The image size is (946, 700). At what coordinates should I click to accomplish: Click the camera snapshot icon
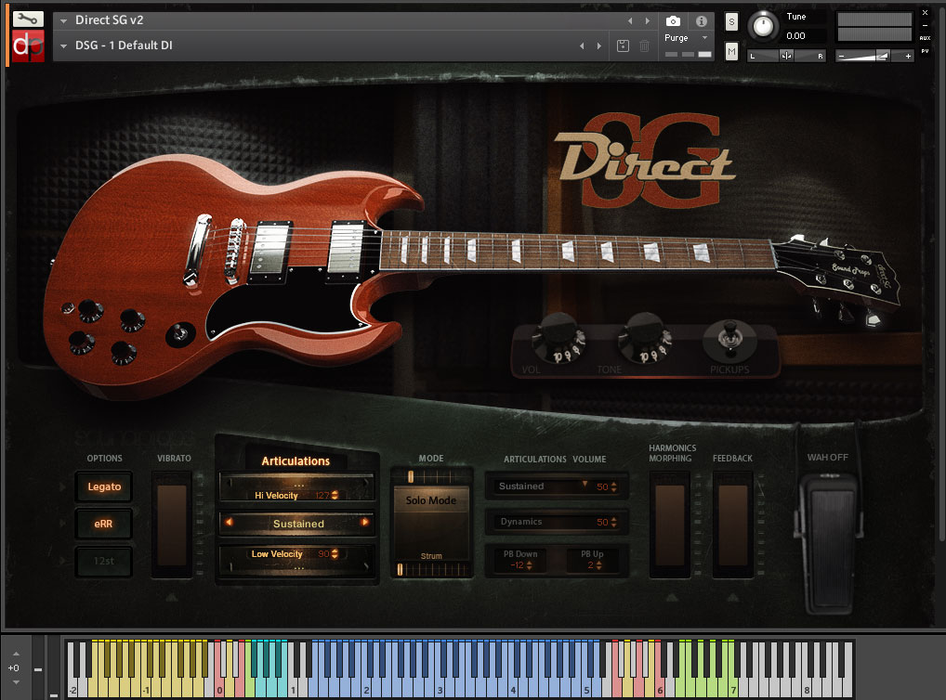pos(672,20)
